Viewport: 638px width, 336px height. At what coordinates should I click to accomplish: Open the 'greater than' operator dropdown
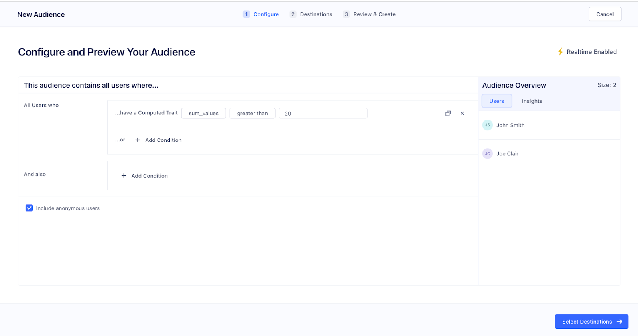click(x=252, y=114)
